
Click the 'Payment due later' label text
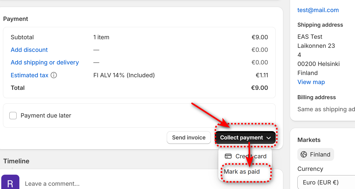click(46, 116)
